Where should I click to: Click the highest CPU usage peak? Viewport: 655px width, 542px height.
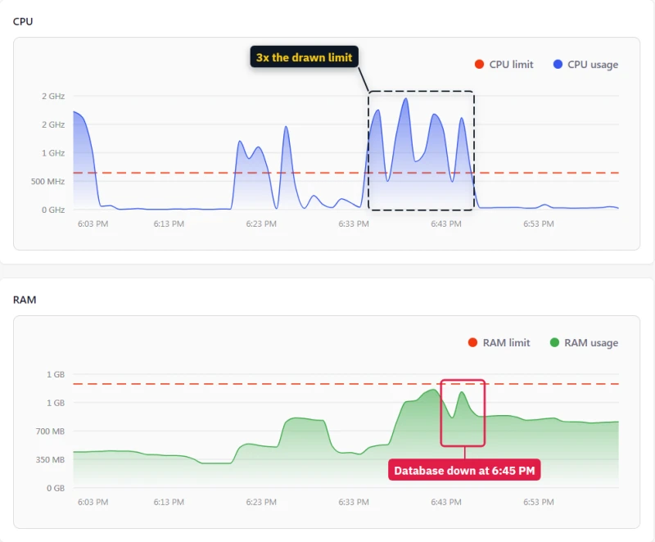coord(405,99)
